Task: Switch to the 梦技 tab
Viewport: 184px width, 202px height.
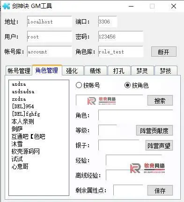Action: [x=166, y=71]
